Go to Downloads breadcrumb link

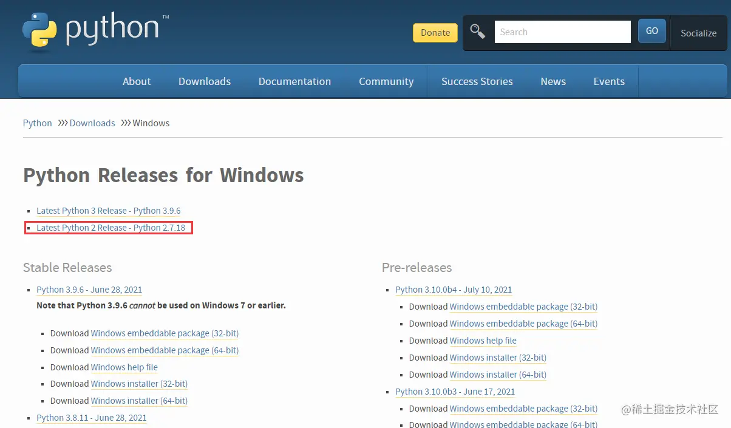92,123
